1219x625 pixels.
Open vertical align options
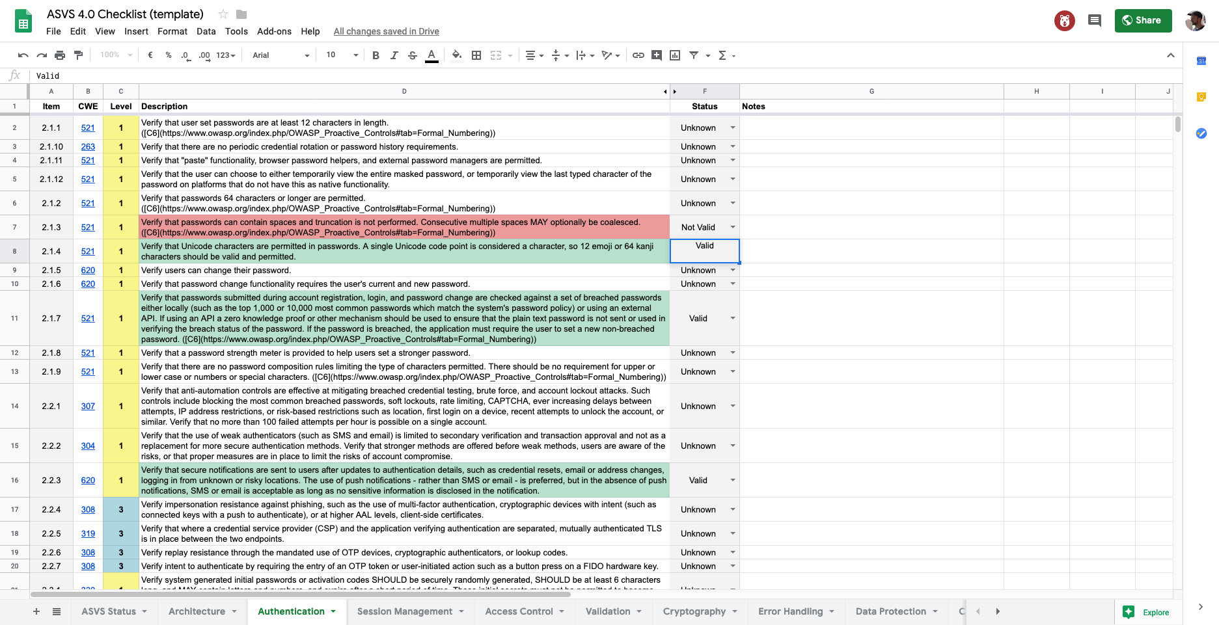coord(560,55)
